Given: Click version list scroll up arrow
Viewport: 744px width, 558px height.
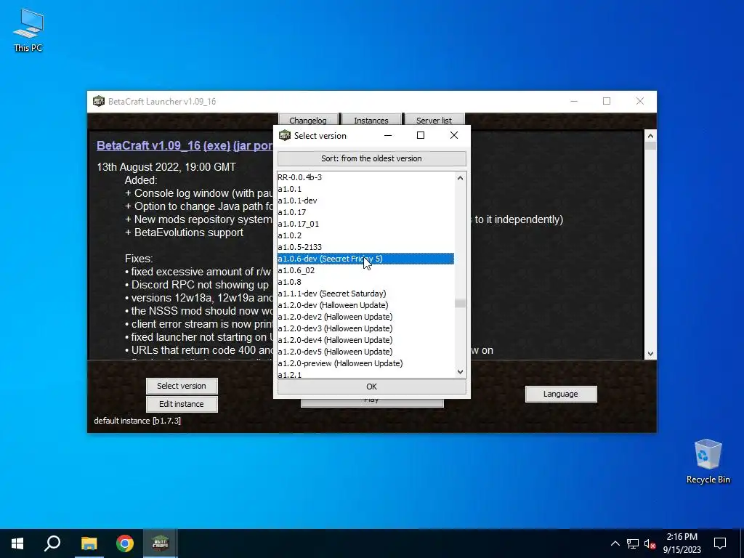Looking at the screenshot, I should pos(460,178).
